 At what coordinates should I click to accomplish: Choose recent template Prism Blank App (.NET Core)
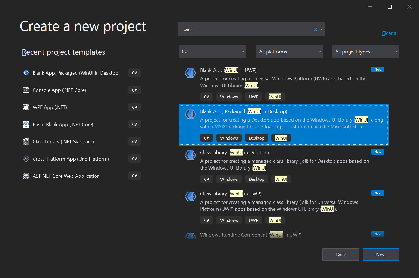(82, 124)
